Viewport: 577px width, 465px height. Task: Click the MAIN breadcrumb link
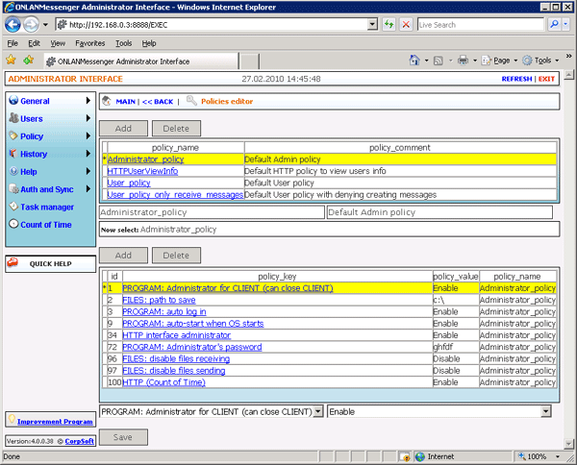click(125, 102)
